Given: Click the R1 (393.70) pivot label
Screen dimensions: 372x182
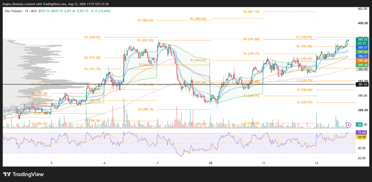Looking at the screenshot, I should point(93,69).
